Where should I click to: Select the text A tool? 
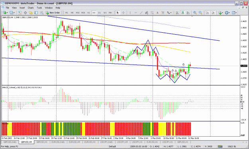coord(157,13)
